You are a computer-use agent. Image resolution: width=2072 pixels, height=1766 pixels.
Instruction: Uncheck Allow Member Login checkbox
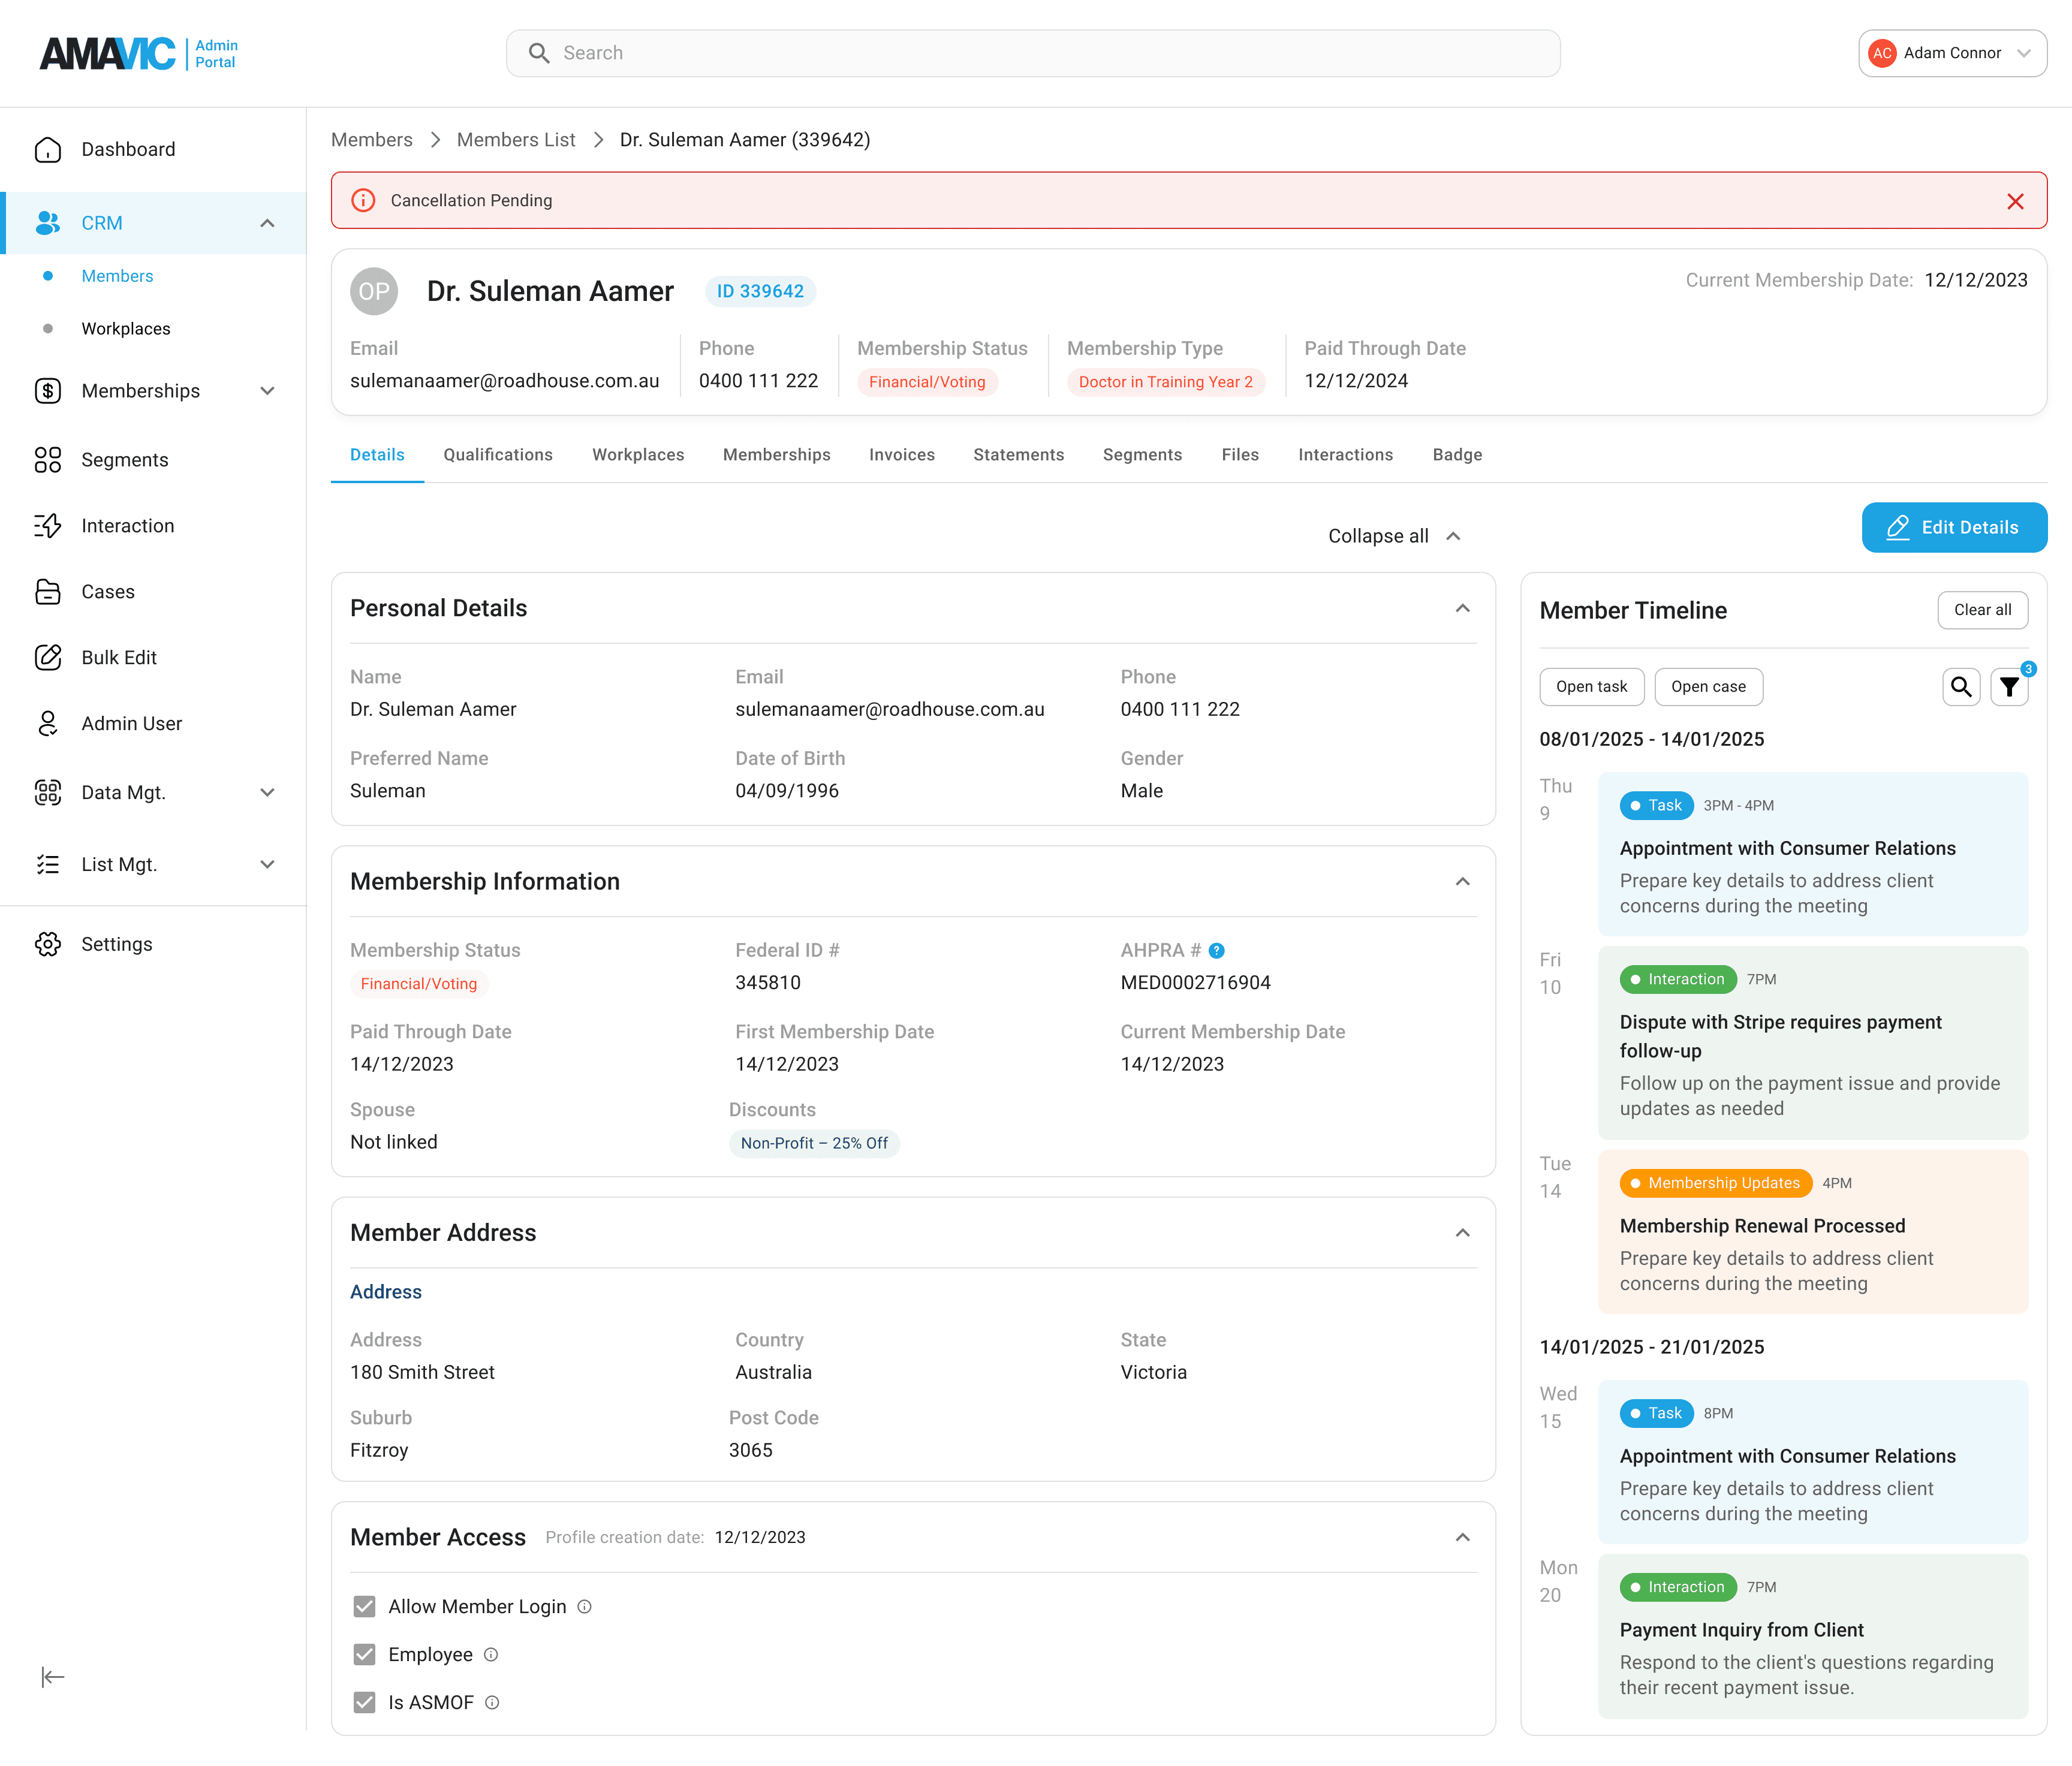tap(364, 1606)
